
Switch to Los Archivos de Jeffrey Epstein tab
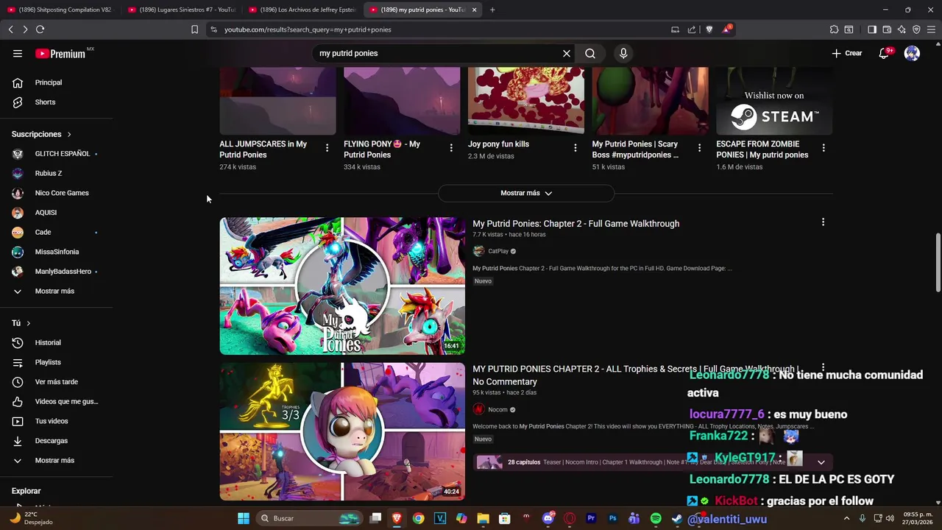(302, 10)
